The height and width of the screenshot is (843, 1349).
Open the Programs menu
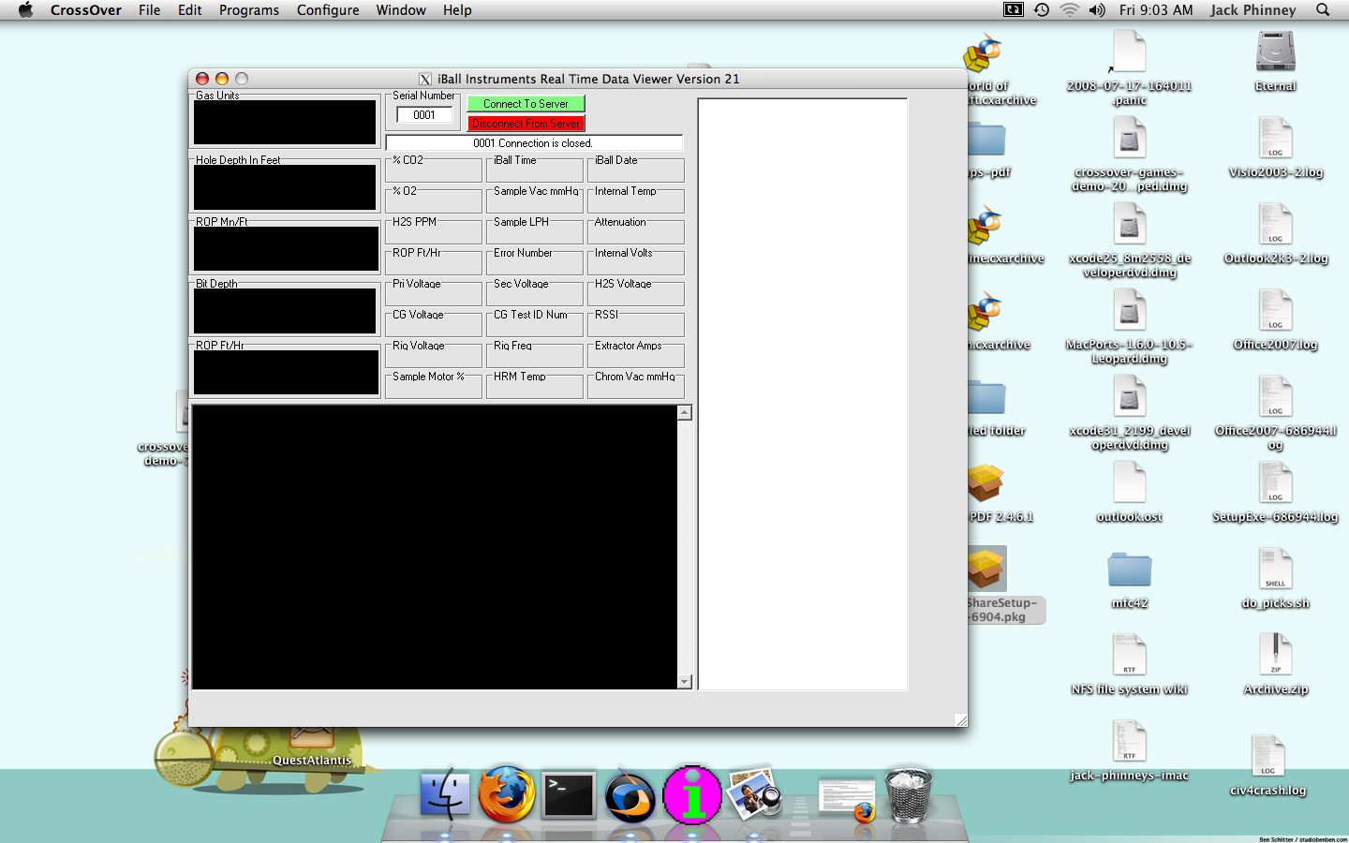[249, 10]
